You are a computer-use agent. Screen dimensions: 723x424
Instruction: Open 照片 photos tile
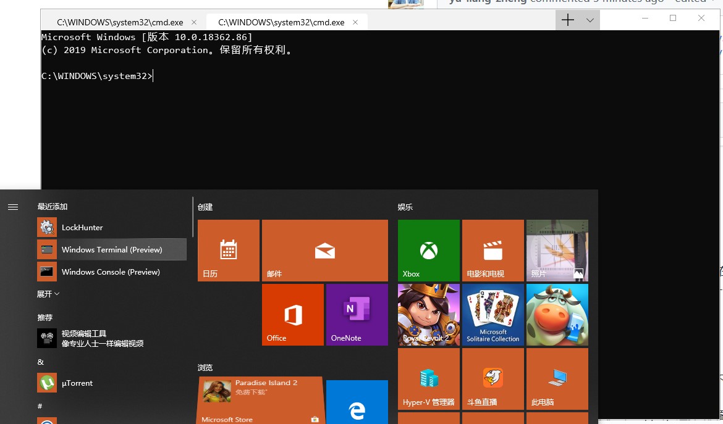pyautogui.click(x=557, y=251)
